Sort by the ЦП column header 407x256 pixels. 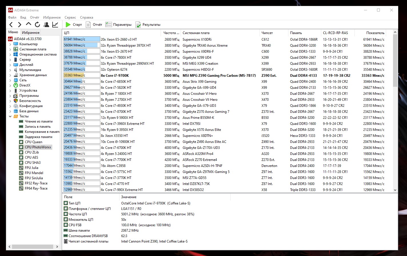coord(111,33)
